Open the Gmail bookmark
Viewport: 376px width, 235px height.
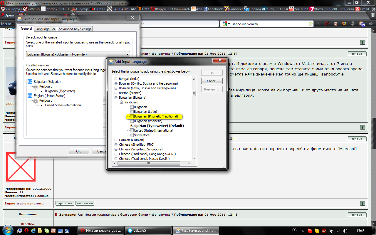[362, 9]
